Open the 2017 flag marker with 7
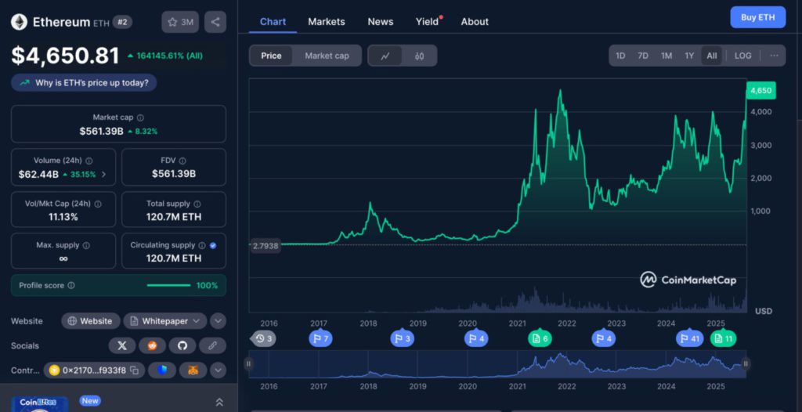 point(320,338)
